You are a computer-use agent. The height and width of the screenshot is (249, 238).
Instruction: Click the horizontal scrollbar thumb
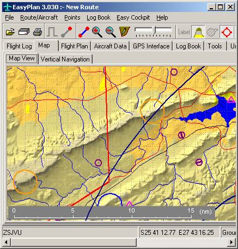tap(74, 242)
